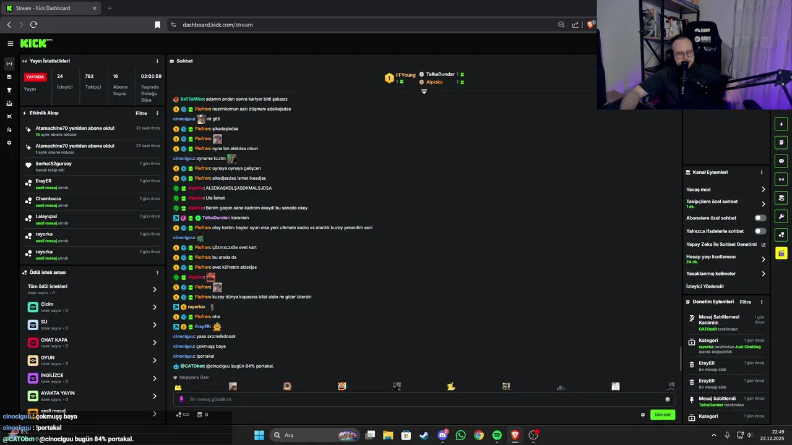Open Windows Start menu
Screen dimensions: 792x445
[x=259, y=435]
